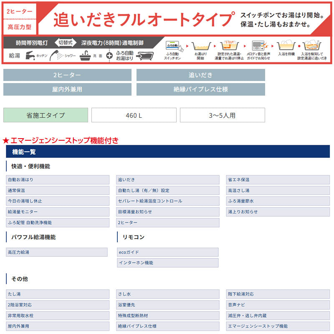Click the shower head icon
The width and height of the screenshot is (334, 334).
point(56,56)
